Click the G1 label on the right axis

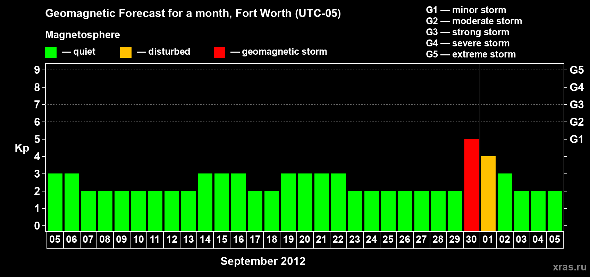577,139
